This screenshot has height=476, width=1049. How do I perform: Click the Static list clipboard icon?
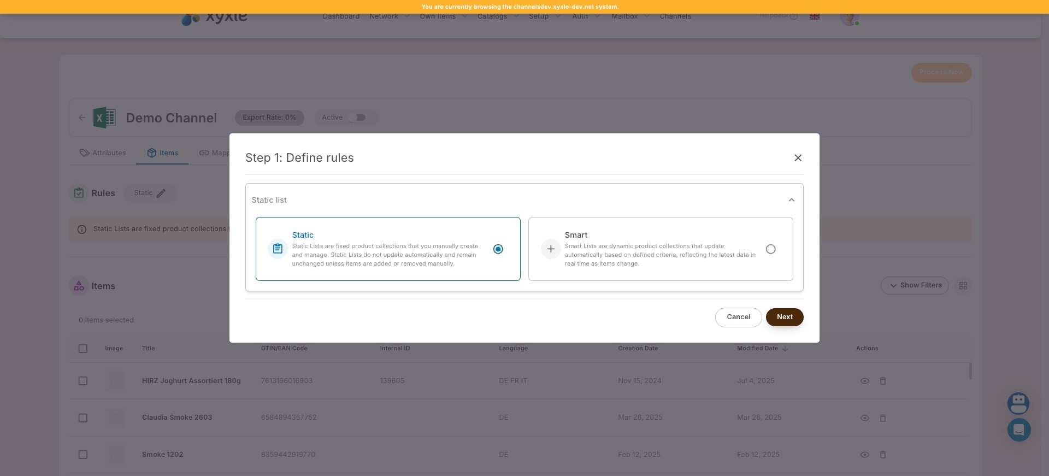[278, 249]
